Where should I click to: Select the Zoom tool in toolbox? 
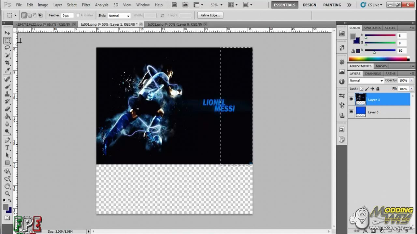point(7,193)
